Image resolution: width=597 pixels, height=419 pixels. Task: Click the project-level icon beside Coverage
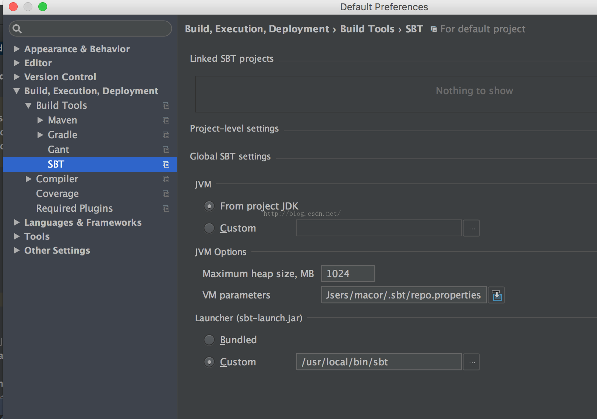166,194
